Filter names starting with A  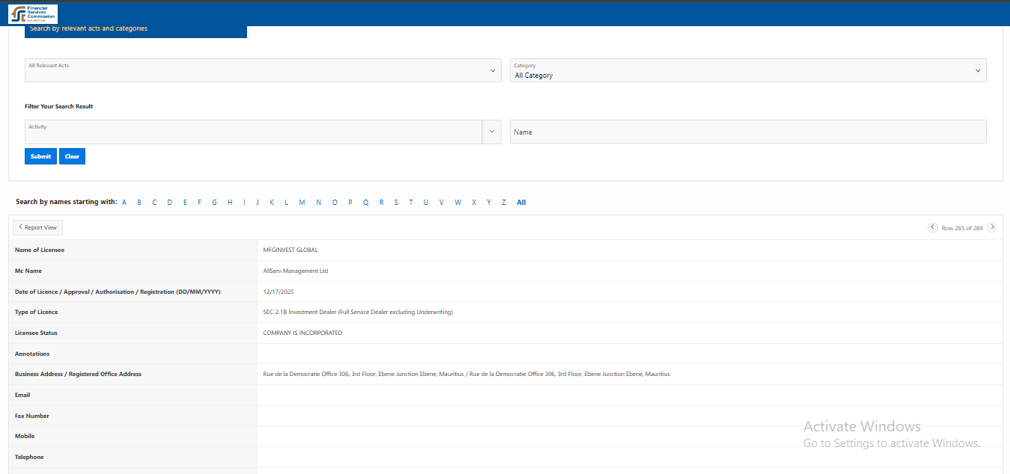124,203
